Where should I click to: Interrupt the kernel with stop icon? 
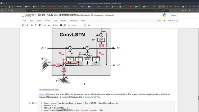[x=61, y=25]
